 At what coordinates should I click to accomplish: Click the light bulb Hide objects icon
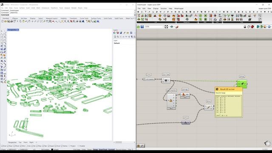tap(65, 21)
